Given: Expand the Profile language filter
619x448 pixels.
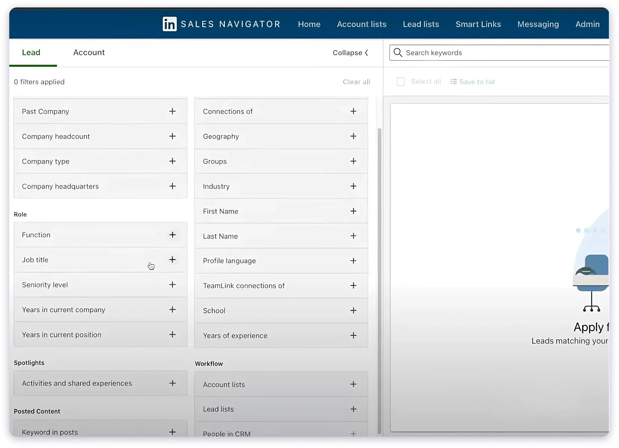Looking at the screenshot, I should [x=353, y=261].
